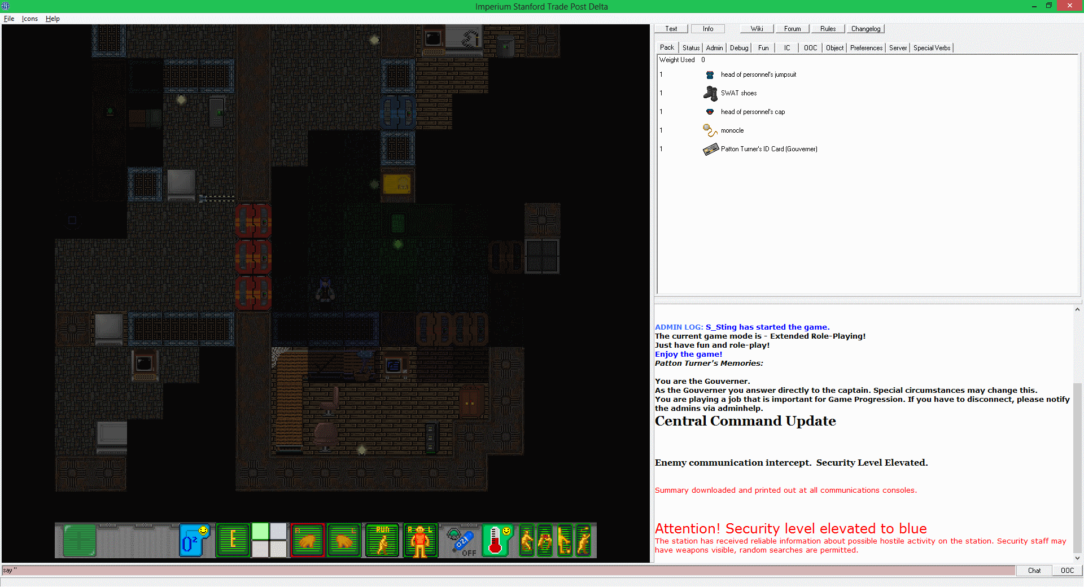Switch to the Server tab
Screen dimensions: 1084x587
pyautogui.click(x=898, y=48)
